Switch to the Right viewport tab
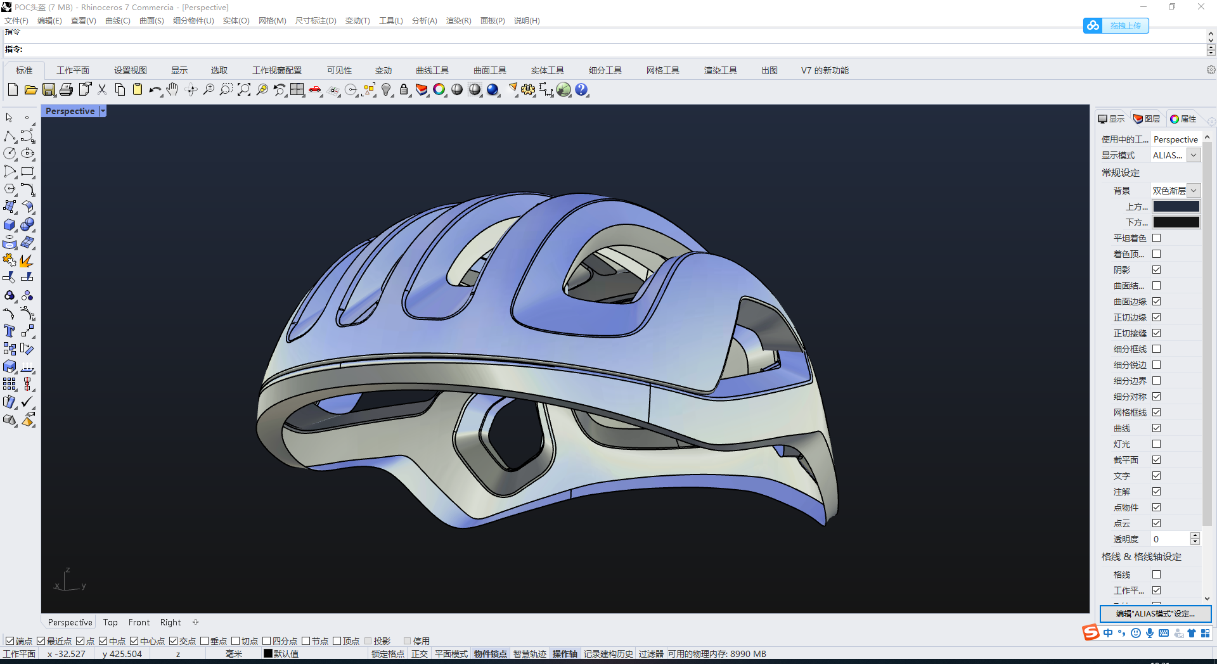 click(171, 622)
